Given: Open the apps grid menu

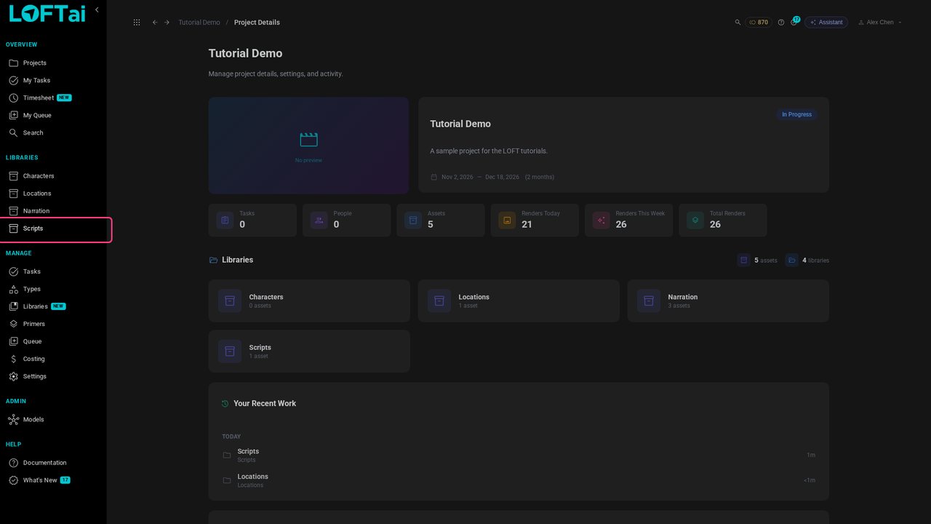Looking at the screenshot, I should 137,23.
